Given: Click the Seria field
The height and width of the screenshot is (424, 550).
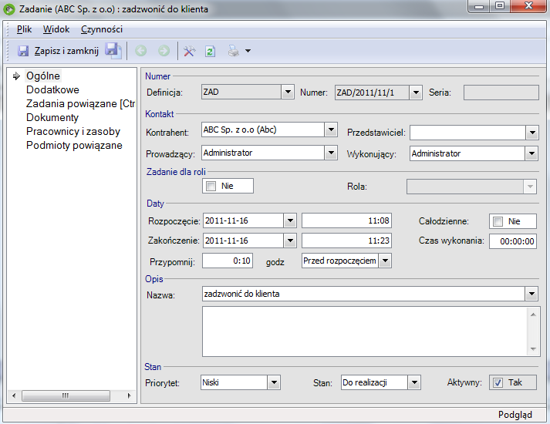Looking at the screenshot, I should coord(501,93).
